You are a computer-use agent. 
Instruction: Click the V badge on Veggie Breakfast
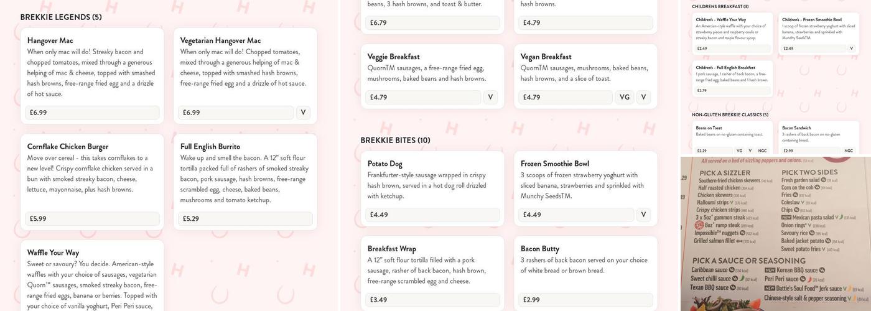pyautogui.click(x=490, y=97)
